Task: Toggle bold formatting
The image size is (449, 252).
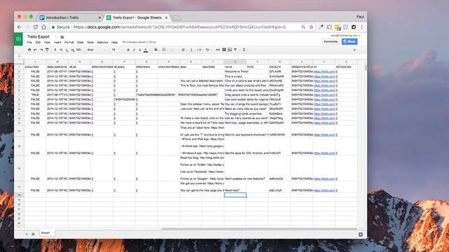Action: pos(128,50)
